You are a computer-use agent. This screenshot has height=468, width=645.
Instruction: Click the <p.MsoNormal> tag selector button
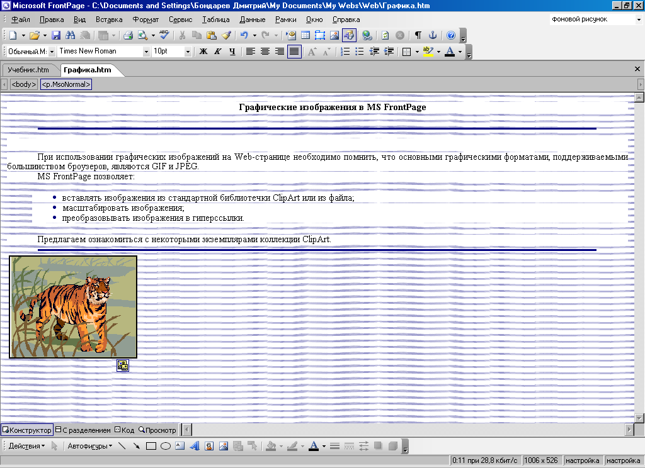point(66,84)
